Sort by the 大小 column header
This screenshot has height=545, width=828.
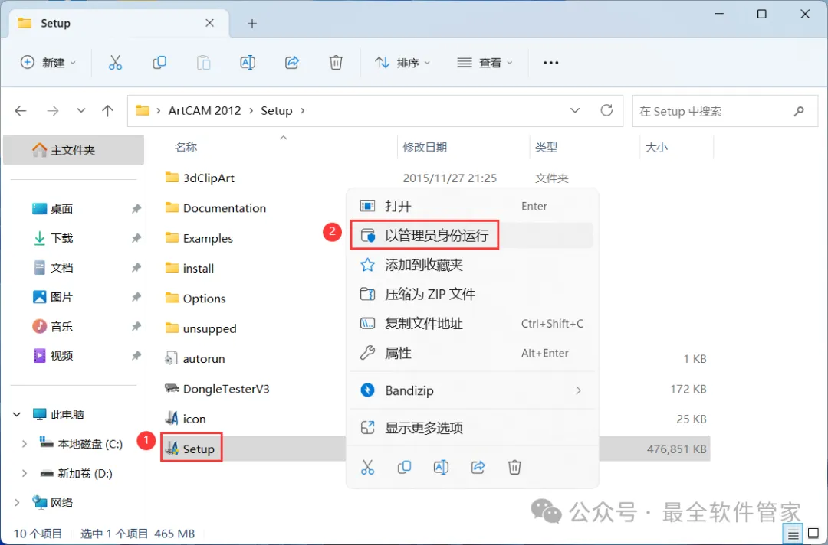pos(656,148)
